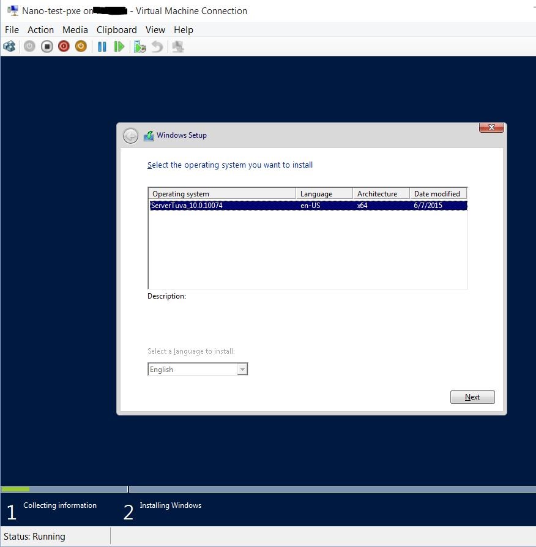Click the Windows Setup logo icon
This screenshot has width=536, height=547.
tap(149, 135)
